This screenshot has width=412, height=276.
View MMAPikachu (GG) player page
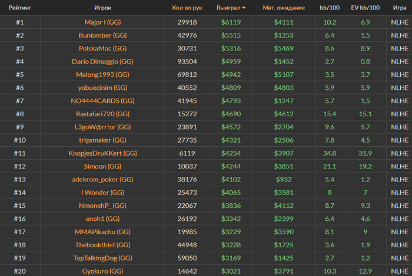click(x=102, y=232)
